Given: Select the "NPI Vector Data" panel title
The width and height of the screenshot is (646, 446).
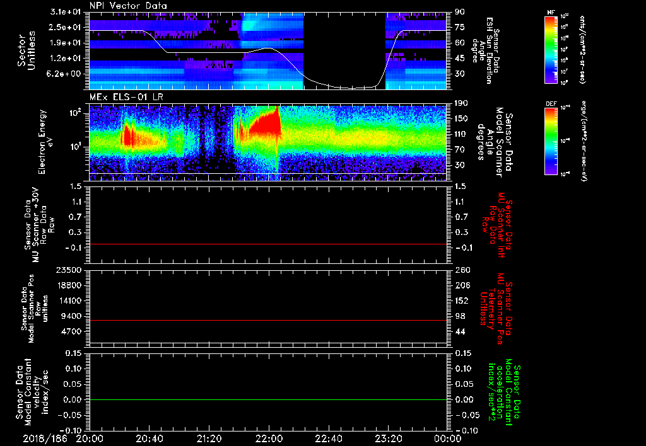Looking at the screenshot, I should (x=128, y=6).
